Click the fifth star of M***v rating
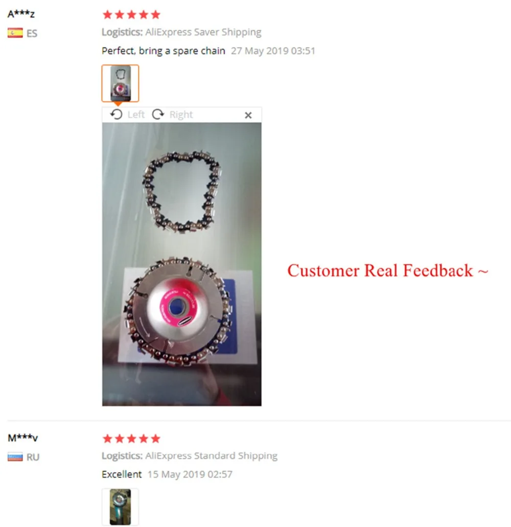 pyautogui.click(x=155, y=439)
